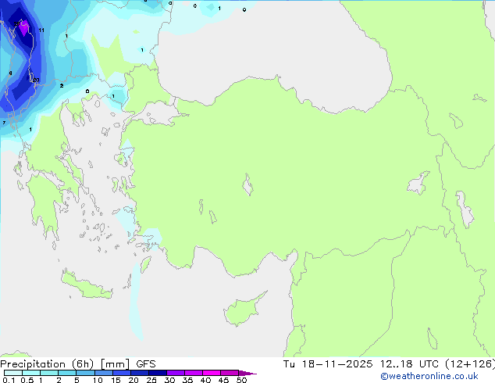The image size is (495, 383).
Task: Click the '15' legend scale label
Action: (x=116, y=380)
